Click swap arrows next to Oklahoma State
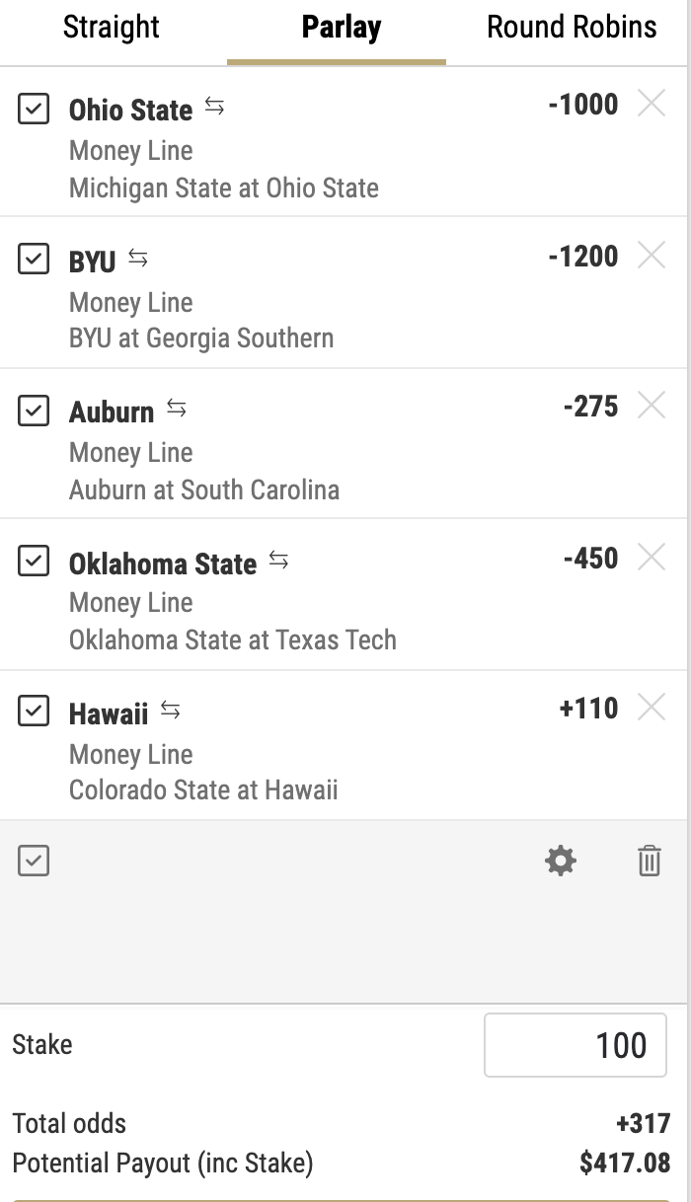691x1202 pixels. point(278,561)
